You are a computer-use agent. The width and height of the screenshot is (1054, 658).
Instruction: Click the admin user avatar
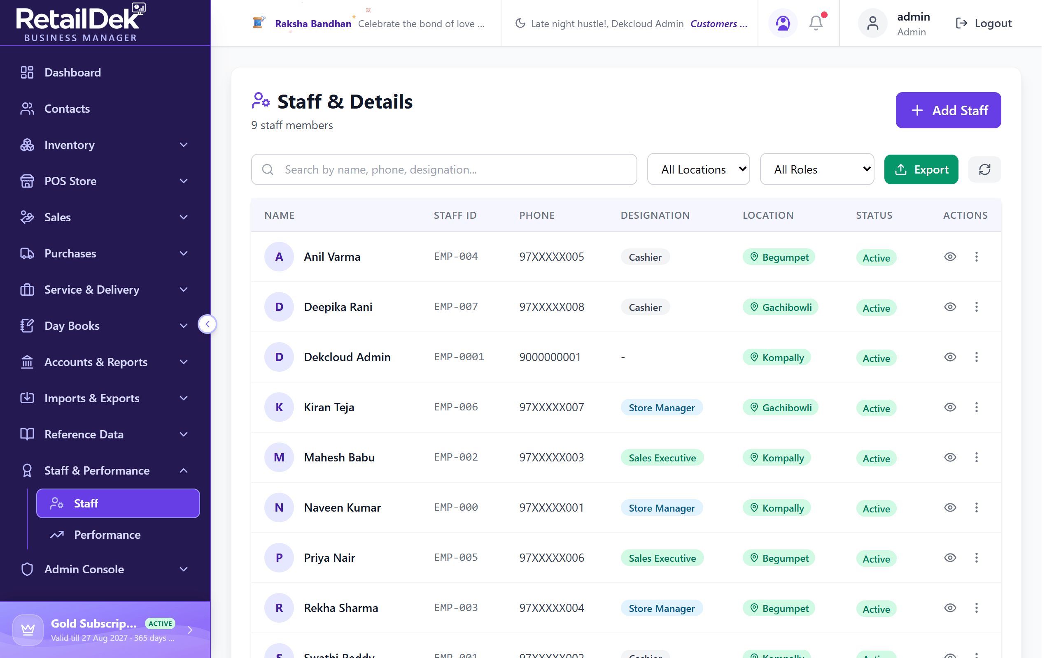tap(872, 23)
